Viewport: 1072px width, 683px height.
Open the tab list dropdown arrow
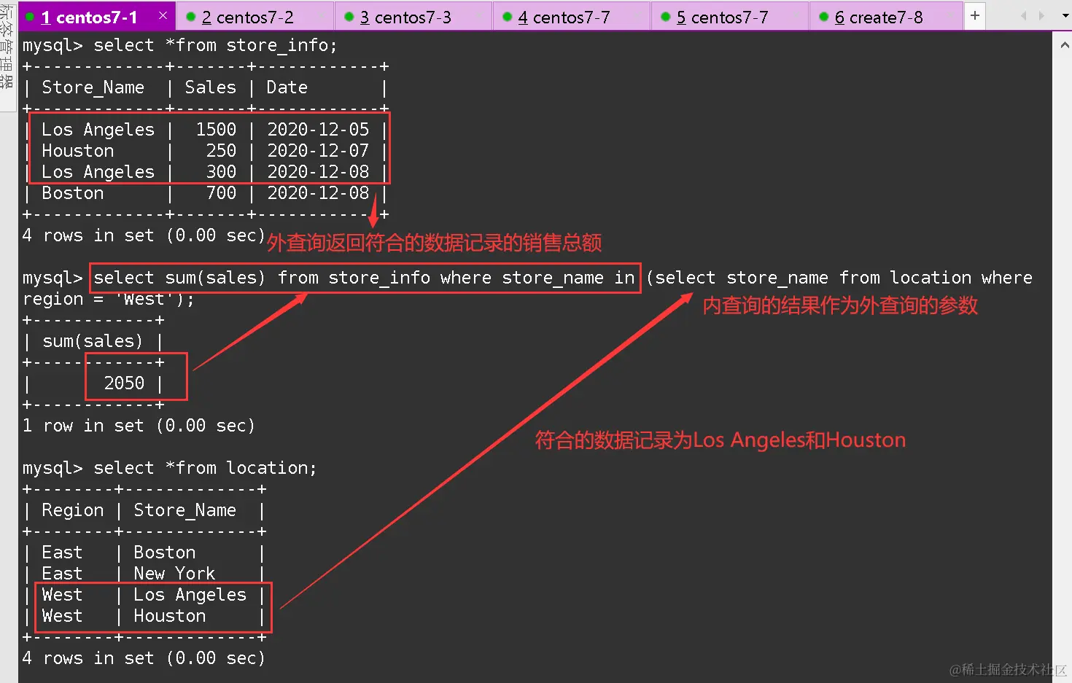pyautogui.click(x=1065, y=15)
